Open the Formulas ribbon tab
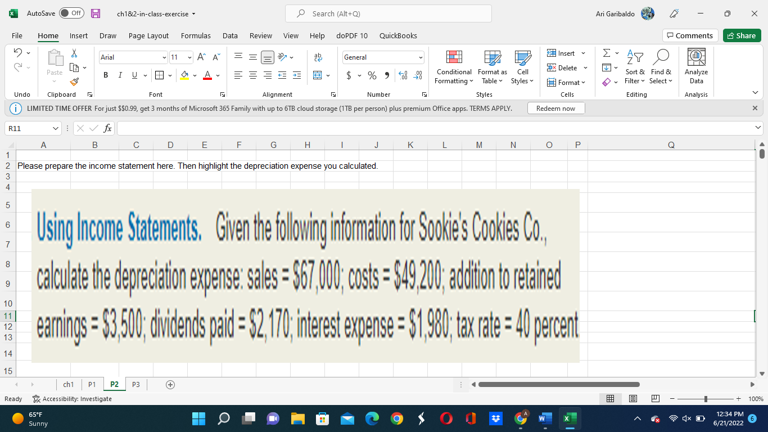The width and height of the screenshot is (768, 432). pos(196,35)
